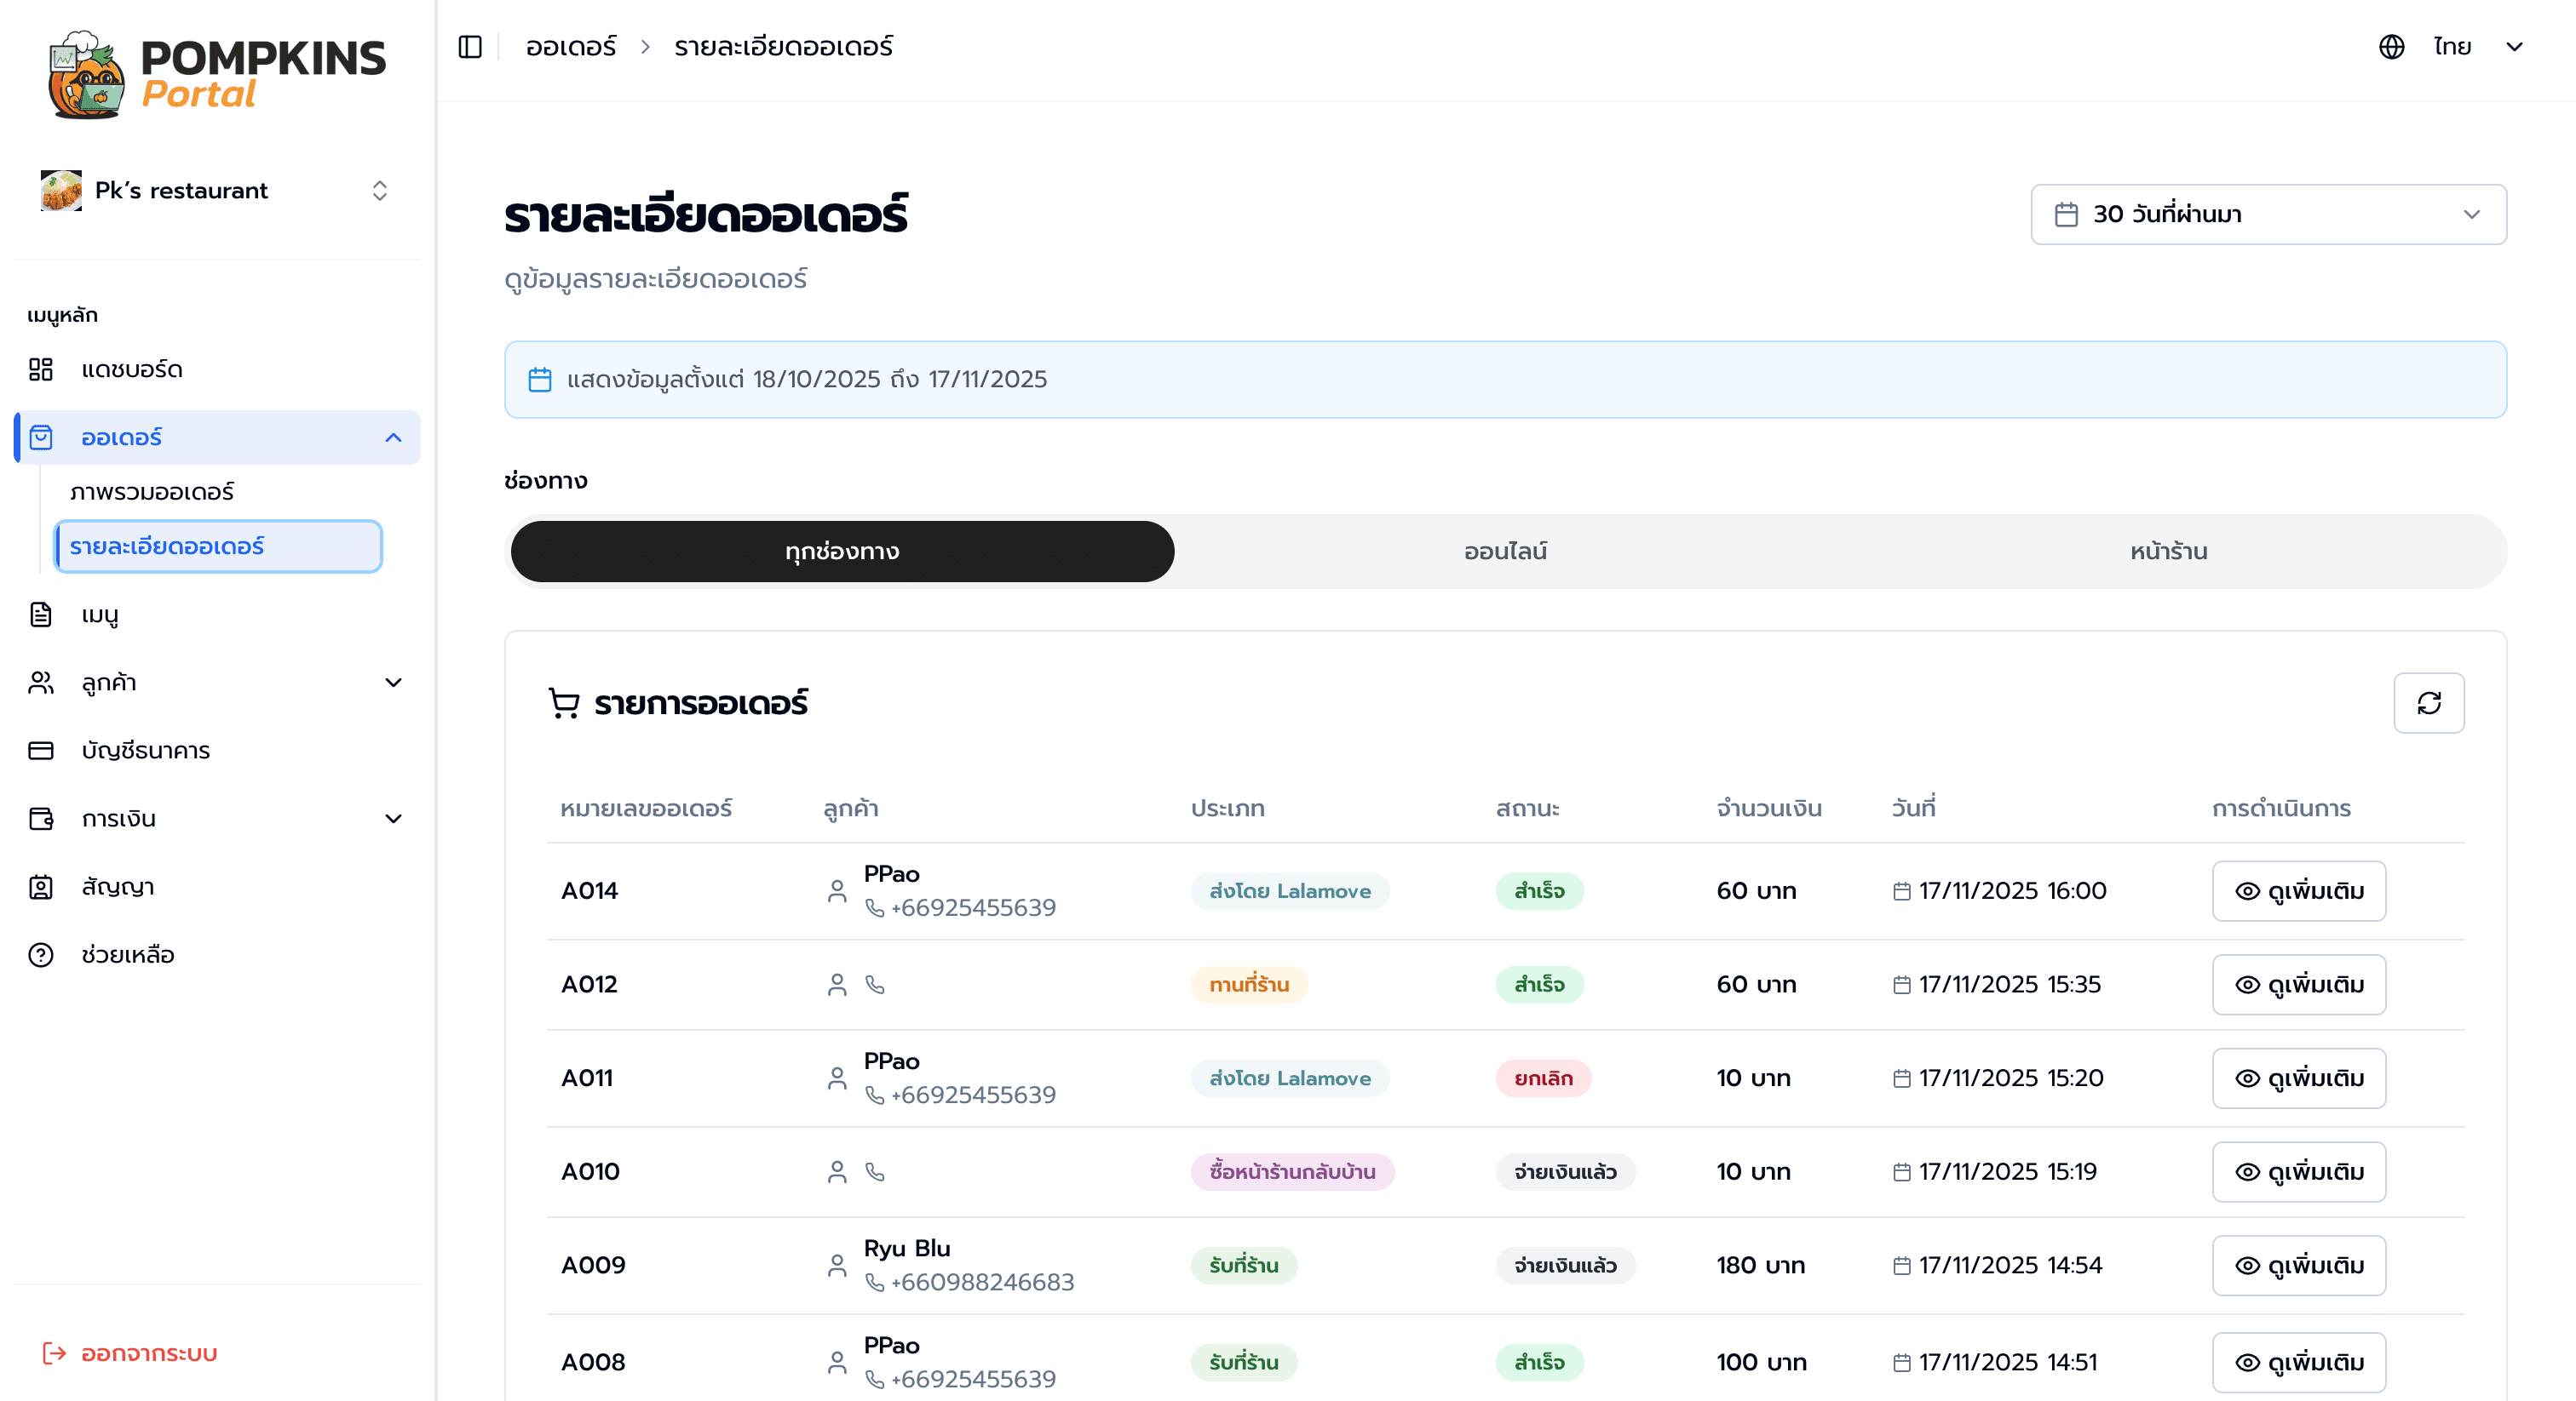The height and width of the screenshot is (1401, 2576).
Task: Click the สำเร็จ status in row A008
Action: coord(1539,1362)
